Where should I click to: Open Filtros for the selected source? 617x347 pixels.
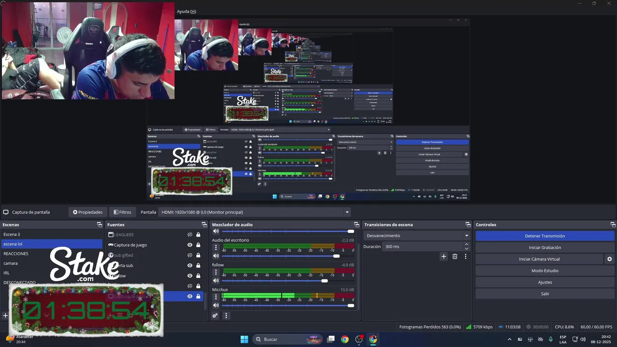122,212
